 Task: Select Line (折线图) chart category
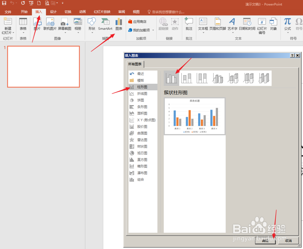143,94
